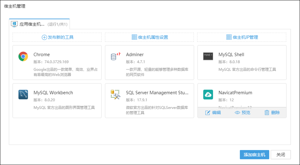Image resolution: width=300 pixels, height=165 pixels.
Task: Select the Chrome tool title text
Action: (42, 55)
